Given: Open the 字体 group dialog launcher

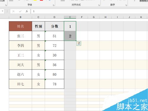Looking at the screenshot, I should point(54,5).
